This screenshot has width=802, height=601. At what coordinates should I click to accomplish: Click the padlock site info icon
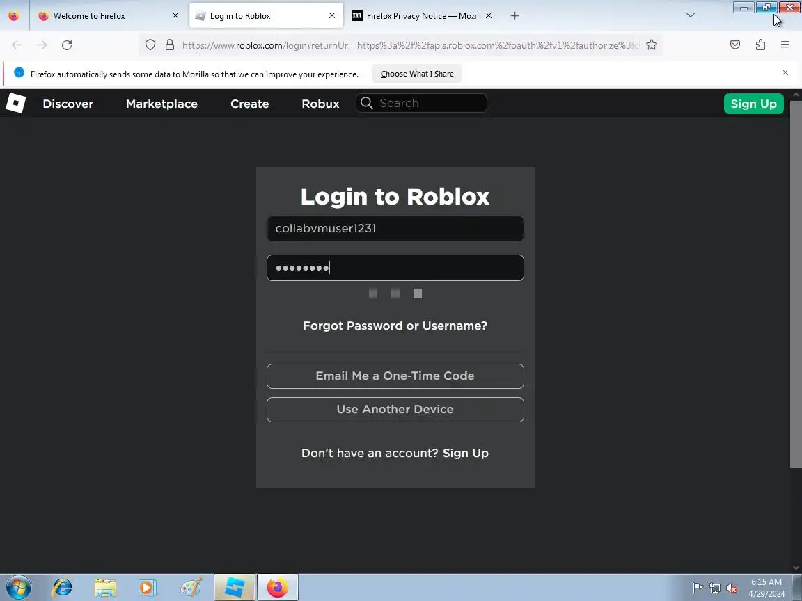click(170, 45)
